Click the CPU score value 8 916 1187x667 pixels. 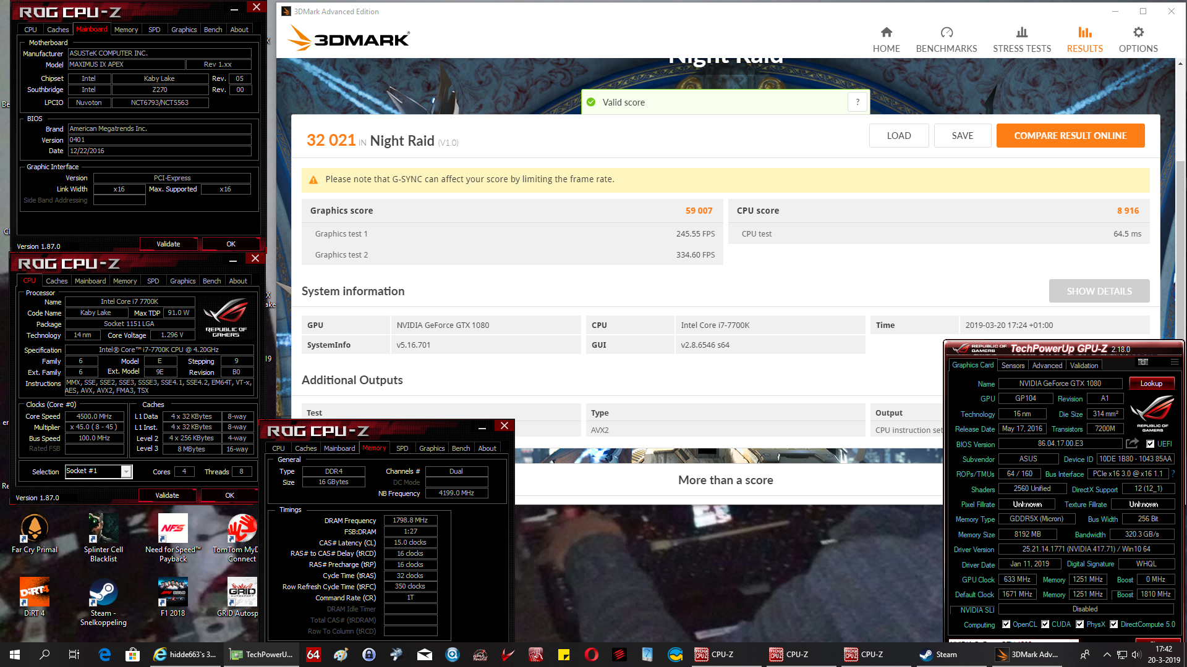tap(1128, 211)
